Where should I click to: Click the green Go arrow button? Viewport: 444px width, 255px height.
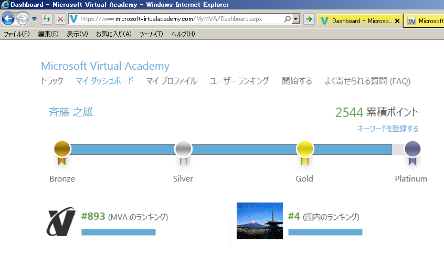click(x=309, y=19)
